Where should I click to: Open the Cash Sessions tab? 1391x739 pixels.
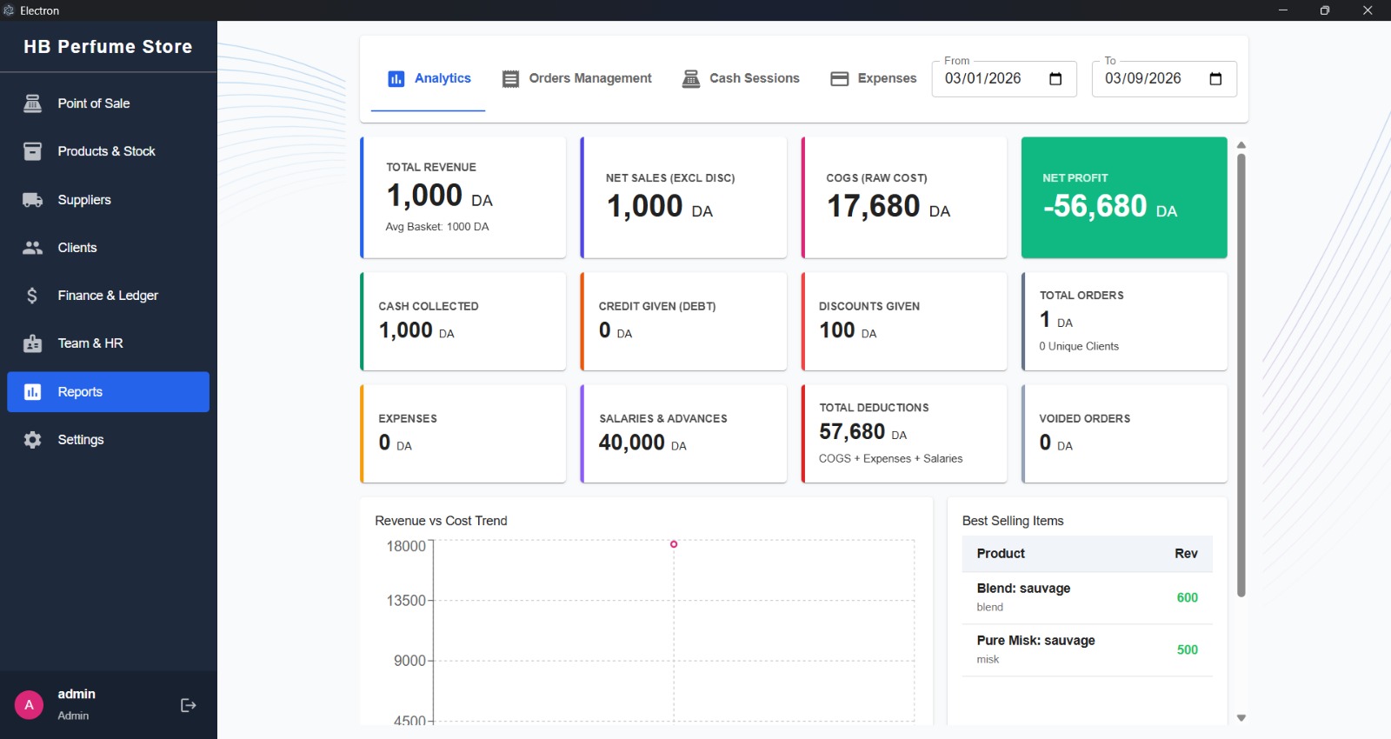pyautogui.click(x=741, y=78)
